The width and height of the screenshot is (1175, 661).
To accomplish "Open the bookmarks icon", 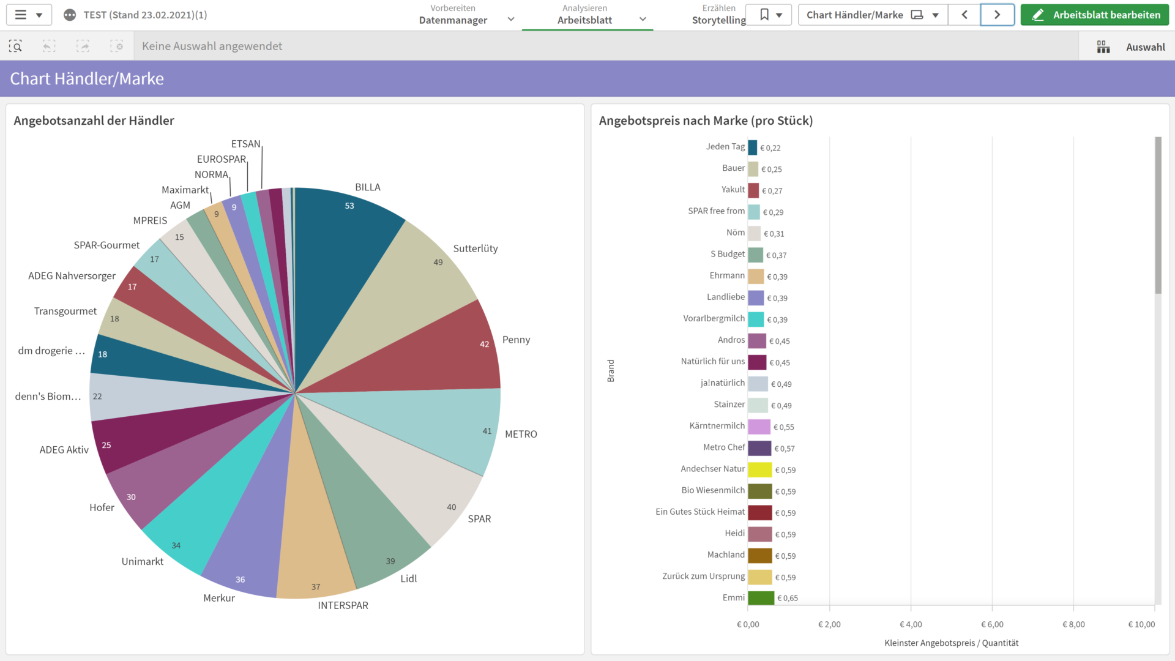I will (764, 15).
